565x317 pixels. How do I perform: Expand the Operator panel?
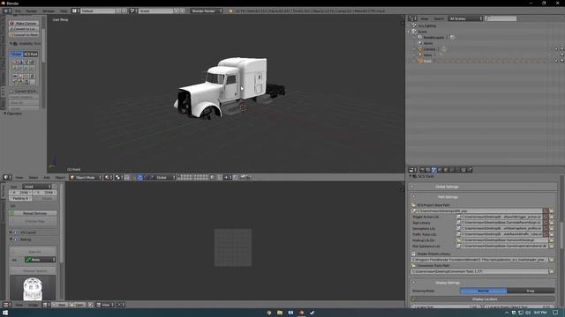click(x=5, y=114)
